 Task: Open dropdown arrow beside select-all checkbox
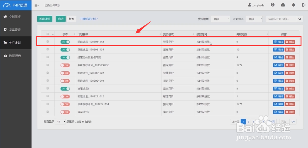[53, 34]
